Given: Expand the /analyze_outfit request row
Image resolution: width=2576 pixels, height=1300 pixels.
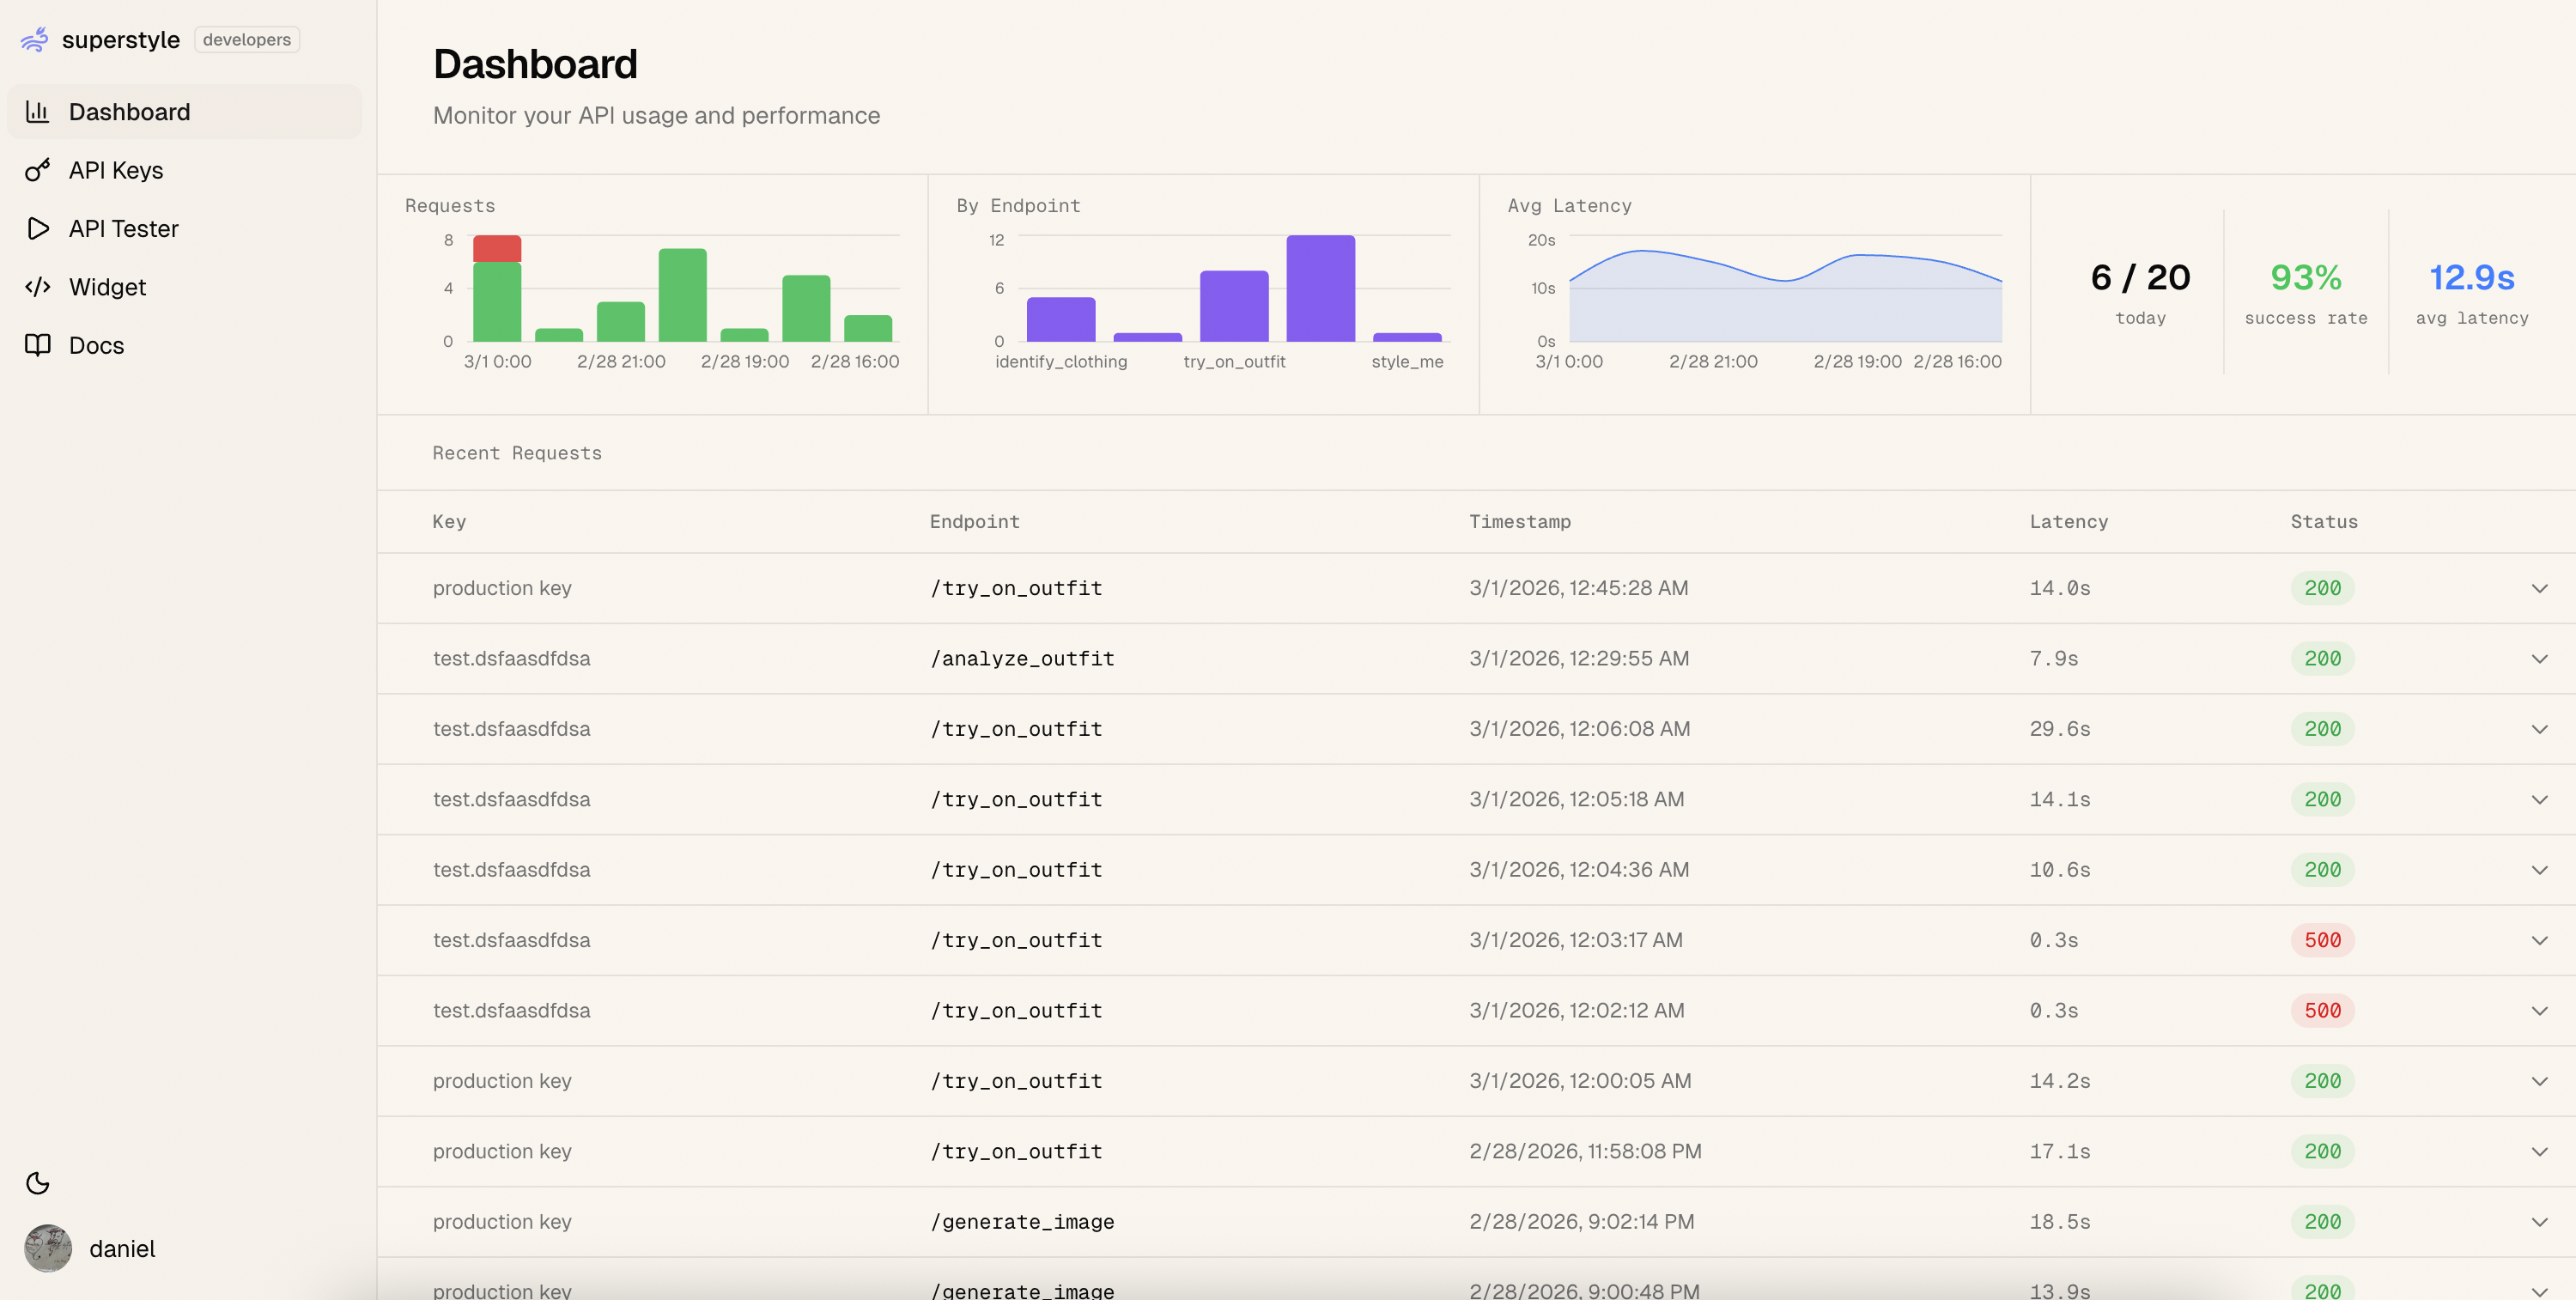Looking at the screenshot, I should 2538,659.
